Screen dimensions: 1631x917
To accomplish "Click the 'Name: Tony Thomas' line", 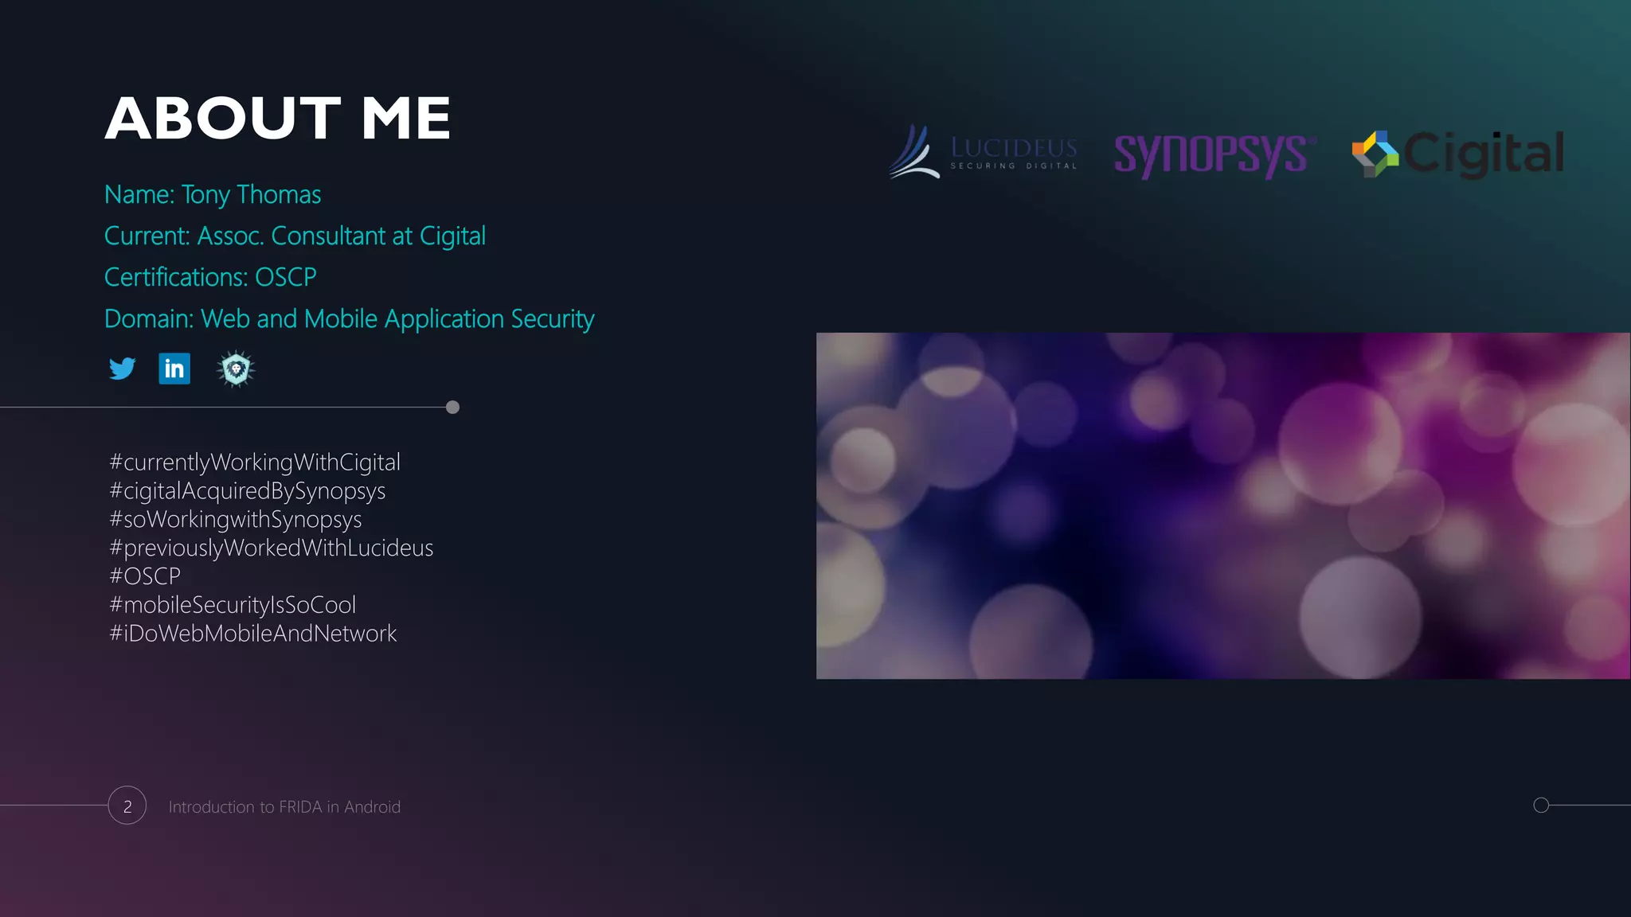I will click(x=213, y=195).
